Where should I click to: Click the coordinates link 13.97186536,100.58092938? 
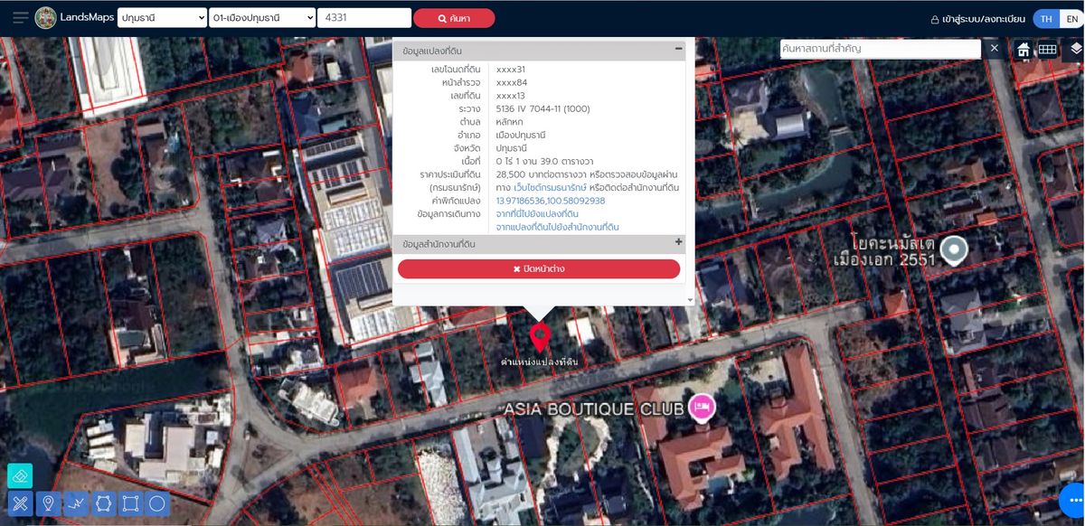(x=551, y=201)
